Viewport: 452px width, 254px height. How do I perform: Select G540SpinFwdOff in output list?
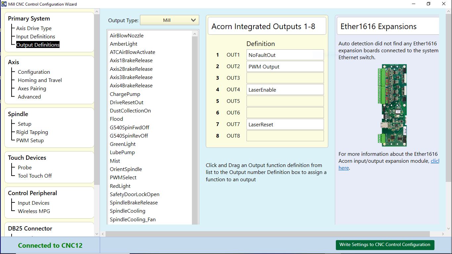click(129, 127)
